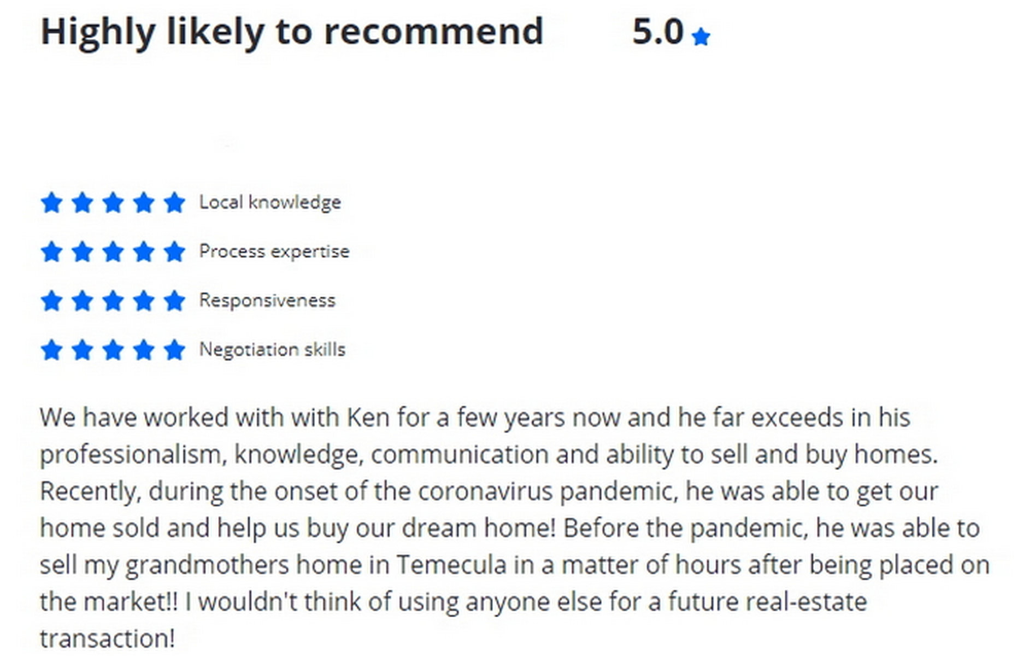Image resolution: width=1029 pixels, height=656 pixels.
Task: Click fifth star of Responsiveness rating
Action: coord(174,301)
